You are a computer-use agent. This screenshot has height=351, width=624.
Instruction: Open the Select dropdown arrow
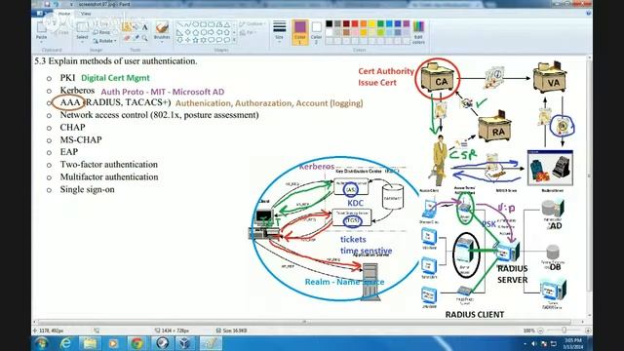click(x=82, y=42)
